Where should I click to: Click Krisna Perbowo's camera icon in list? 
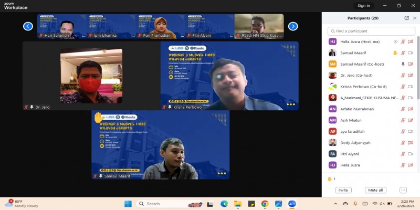[411, 87]
